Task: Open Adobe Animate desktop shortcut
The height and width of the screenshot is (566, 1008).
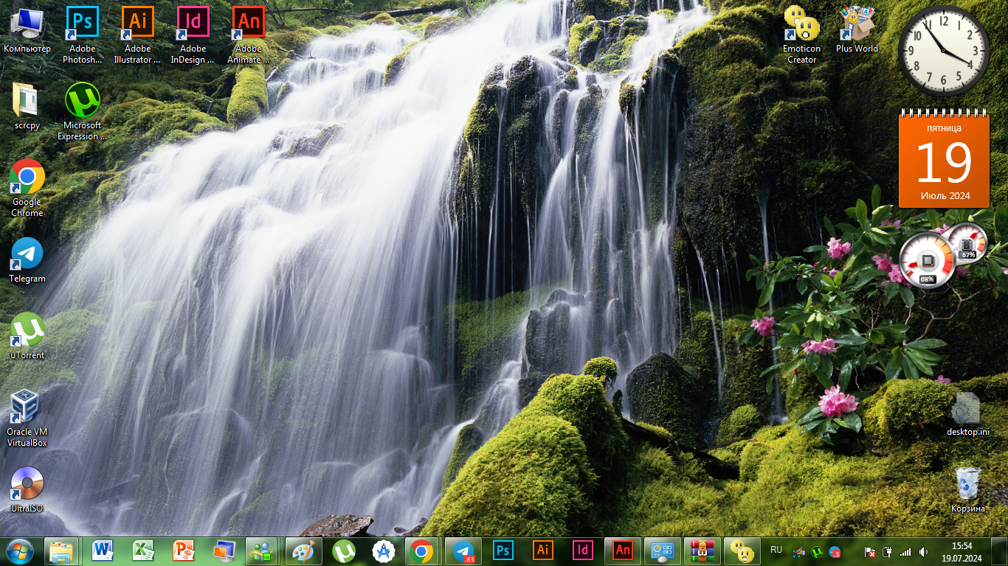Action: click(x=249, y=22)
